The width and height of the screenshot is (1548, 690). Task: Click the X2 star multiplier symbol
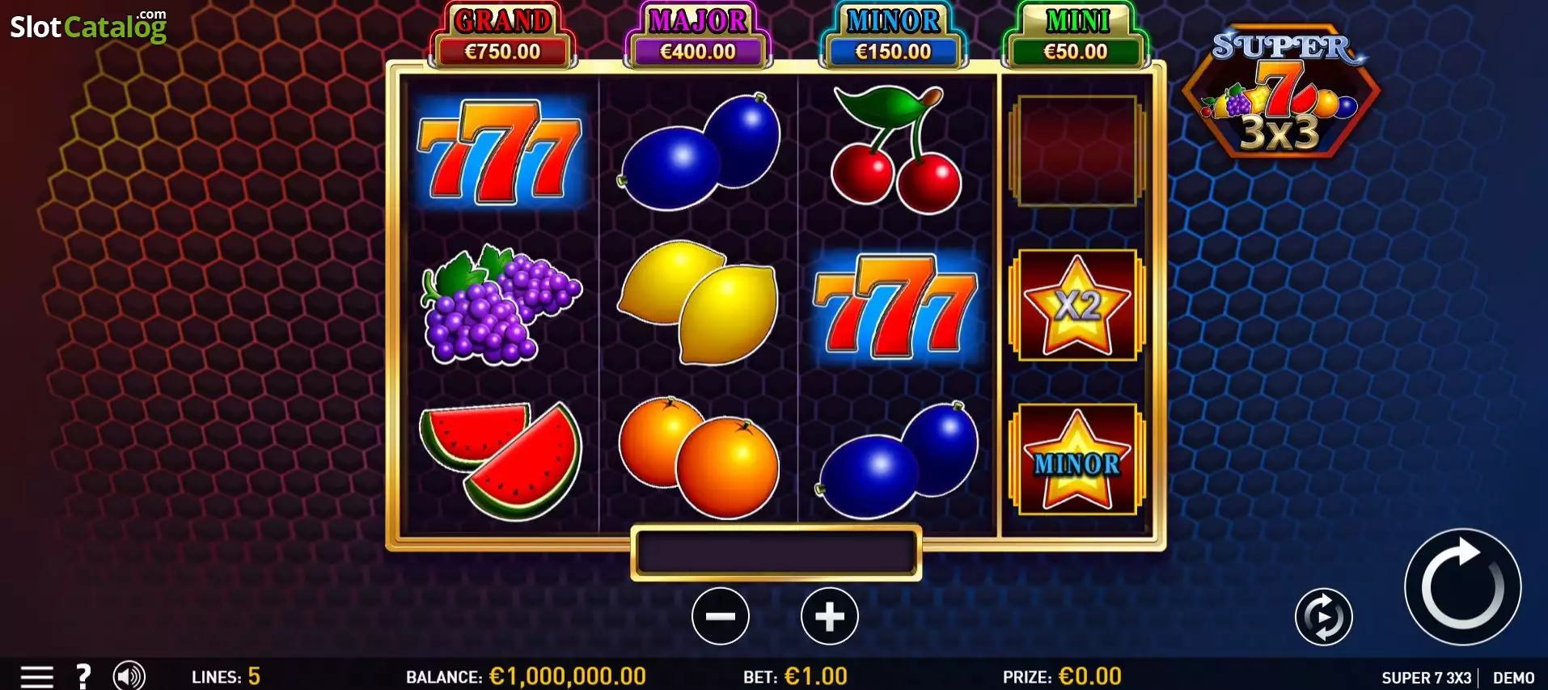click(x=1076, y=305)
